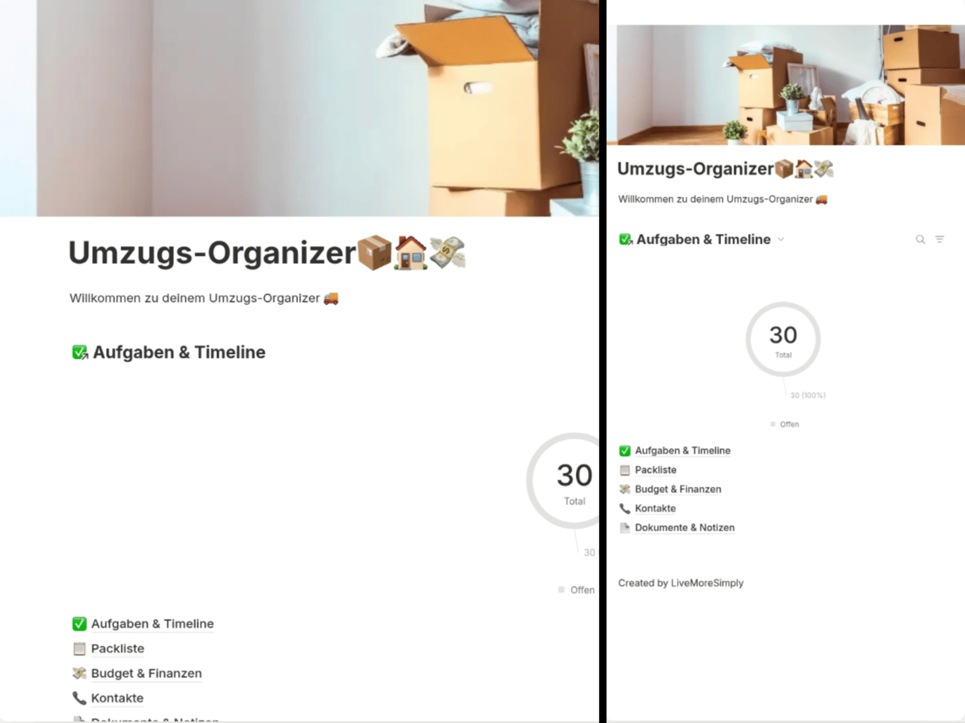Image resolution: width=965 pixels, height=723 pixels.
Task: Click the money icon beside left Budget & Finanzen
Action: (x=79, y=674)
